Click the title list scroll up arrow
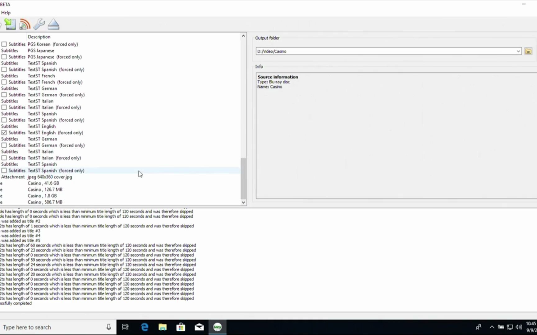Viewport: 537px width, 335px height. pyautogui.click(x=243, y=36)
